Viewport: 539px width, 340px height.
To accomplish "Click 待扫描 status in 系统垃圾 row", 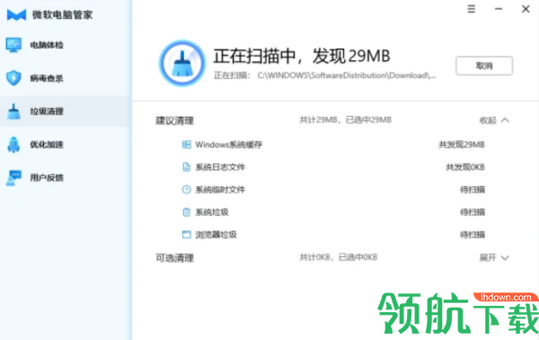I will pos(473,212).
